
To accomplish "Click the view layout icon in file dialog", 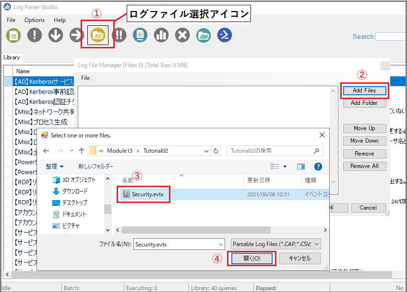I will click(275, 167).
